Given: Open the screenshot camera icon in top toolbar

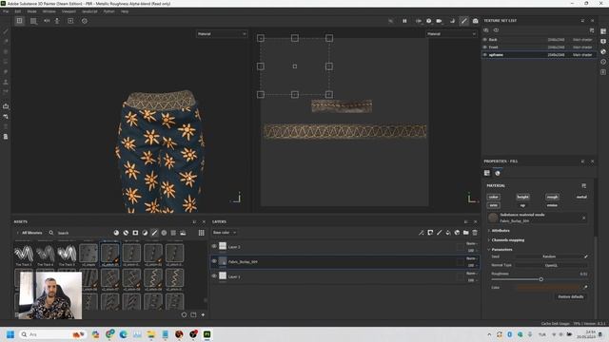Looking at the screenshot, I should pos(475,21).
